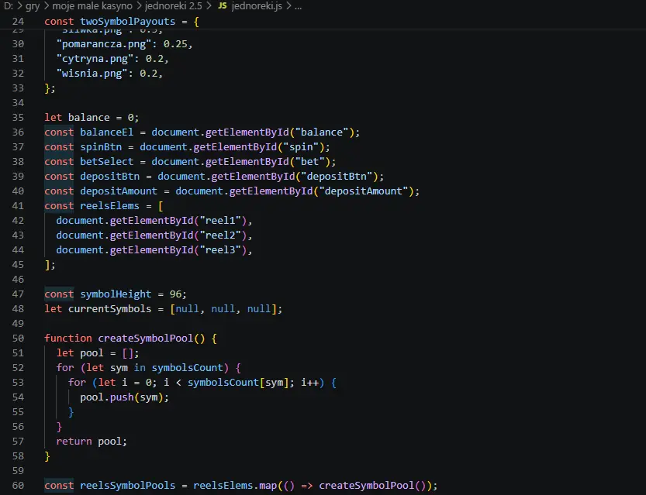
Task: Click reelsSymbolPools variable name
Action: point(128,486)
